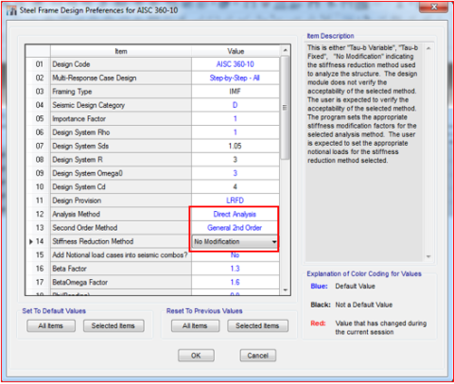Select row 14 current-row marker arrow

click(x=31, y=242)
